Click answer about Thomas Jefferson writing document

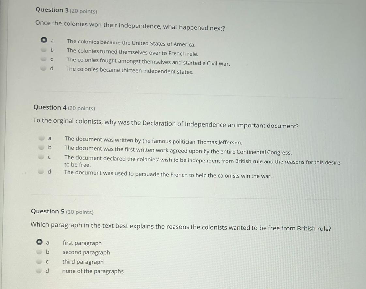click(x=153, y=141)
